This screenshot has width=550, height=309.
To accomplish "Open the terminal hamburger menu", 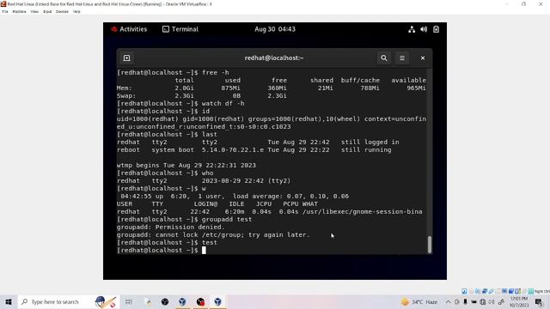I will click(x=402, y=58).
